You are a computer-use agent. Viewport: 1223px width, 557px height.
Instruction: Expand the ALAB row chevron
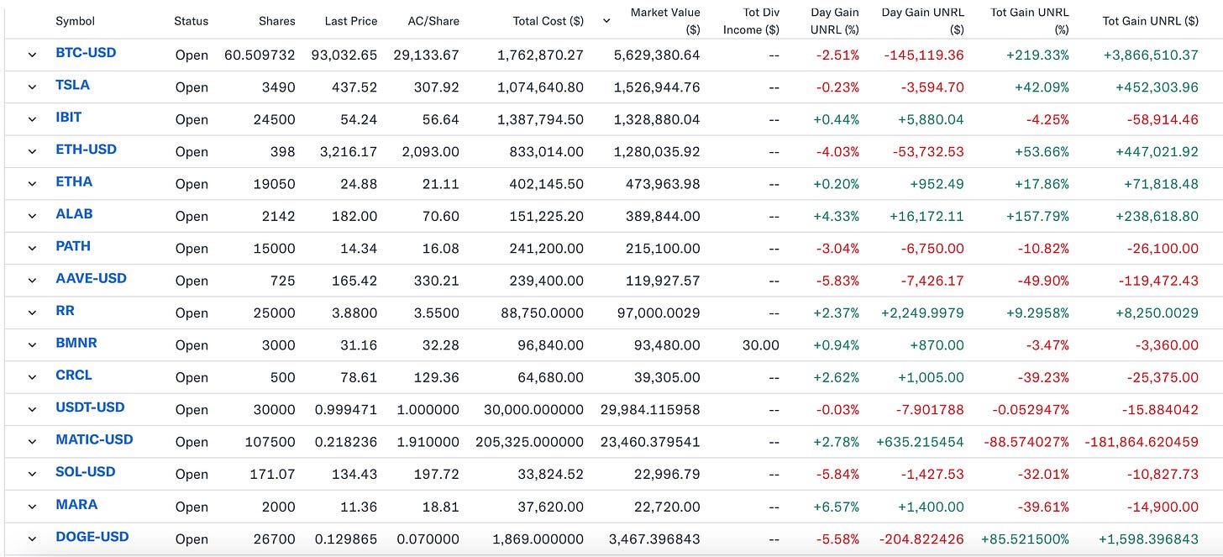pyautogui.click(x=33, y=216)
